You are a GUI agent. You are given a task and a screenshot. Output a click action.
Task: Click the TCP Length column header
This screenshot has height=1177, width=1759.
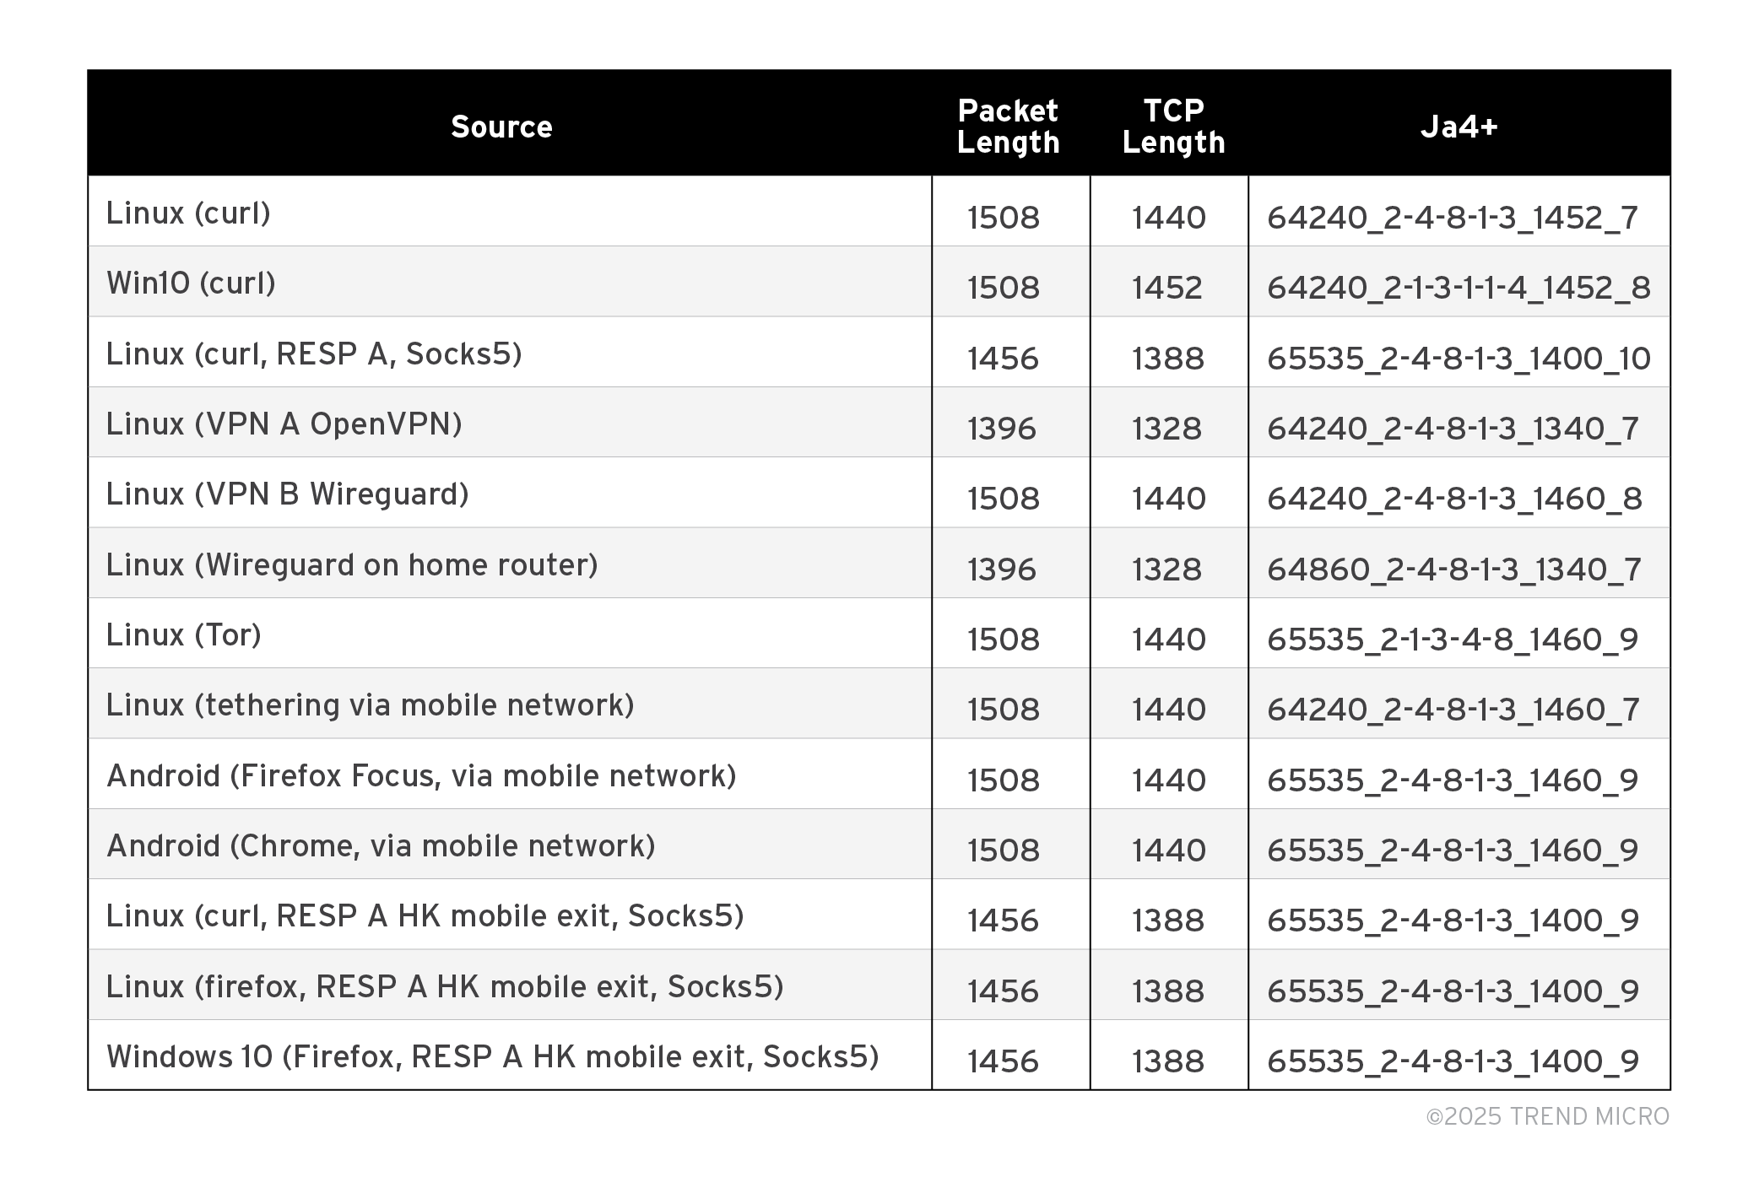pos(1172,127)
